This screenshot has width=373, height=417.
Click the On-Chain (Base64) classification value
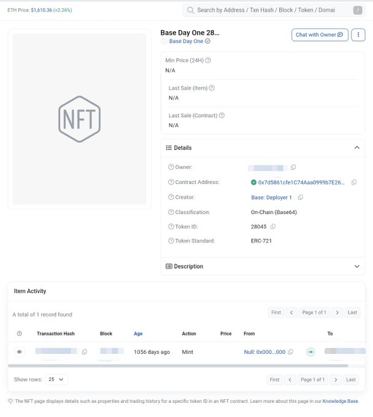point(274,212)
